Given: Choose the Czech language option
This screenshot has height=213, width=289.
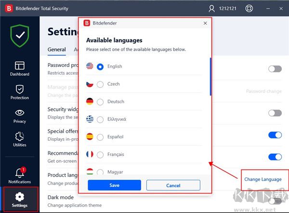Looking at the screenshot, I should [100, 84].
